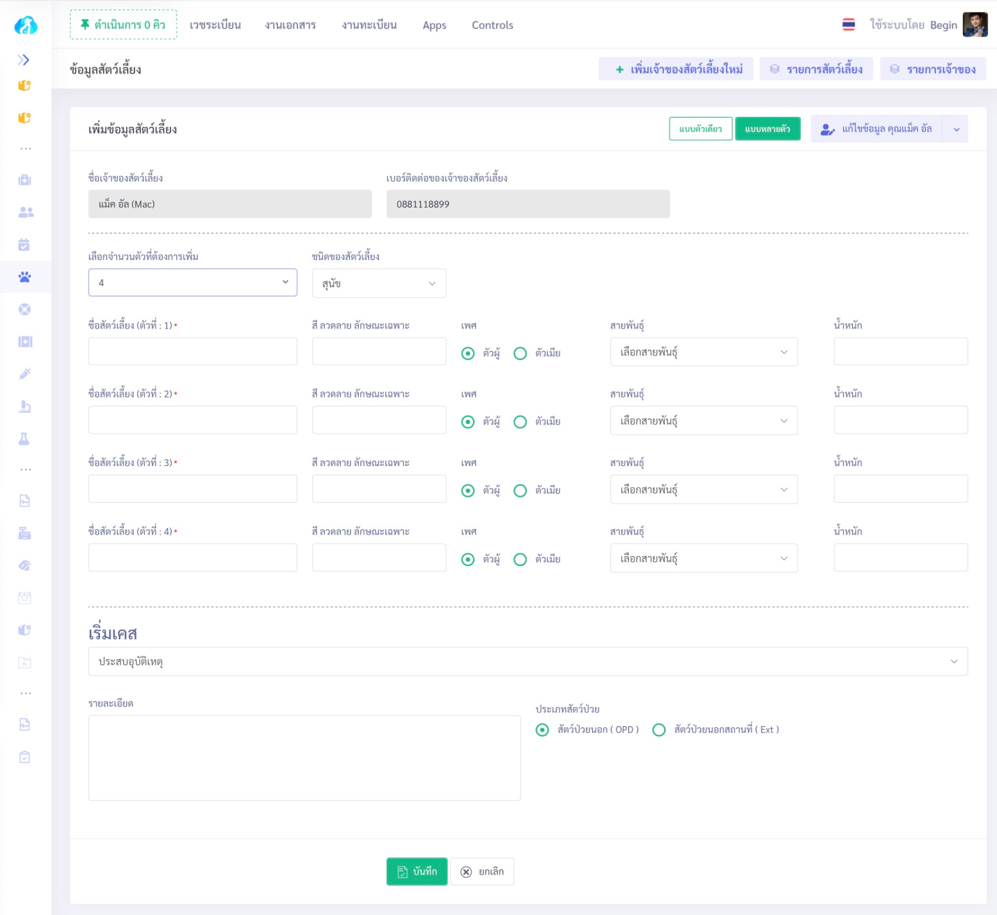Click the แบบตัวเดียว single mode button
The height and width of the screenshot is (915, 997).
[700, 129]
